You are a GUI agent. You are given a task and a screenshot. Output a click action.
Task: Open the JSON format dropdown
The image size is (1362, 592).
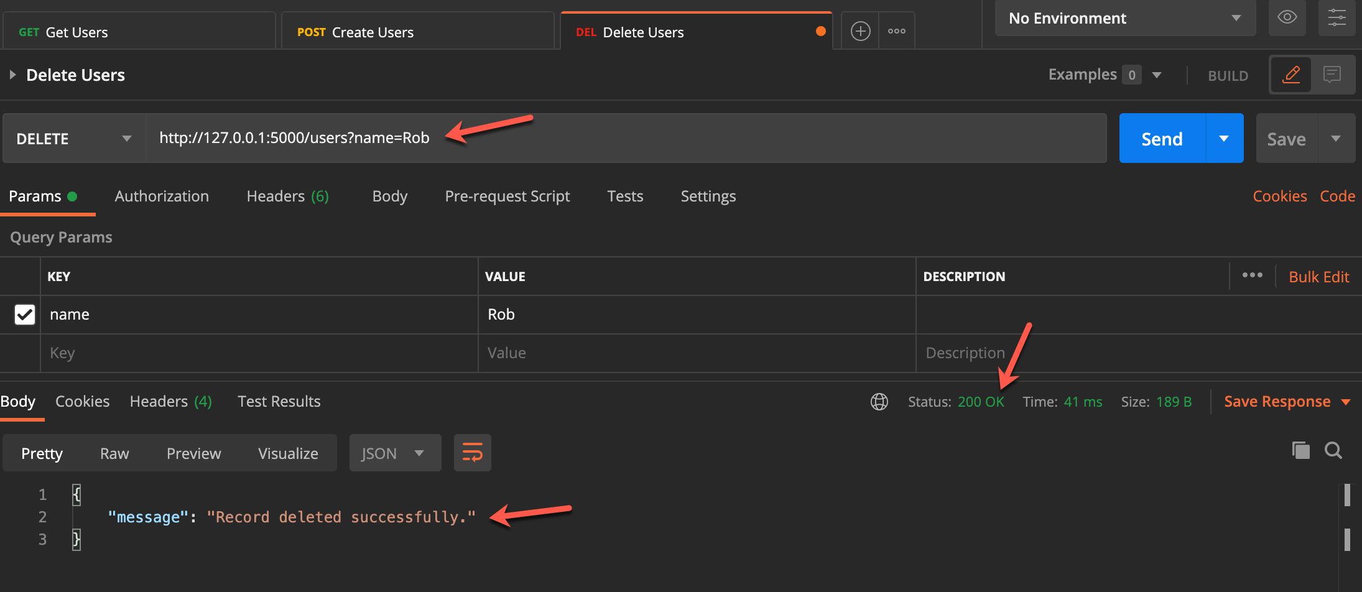(x=395, y=453)
